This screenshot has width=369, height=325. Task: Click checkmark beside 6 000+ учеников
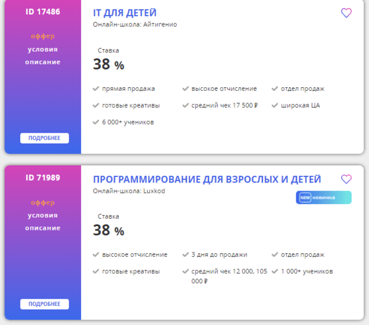pos(96,122)
